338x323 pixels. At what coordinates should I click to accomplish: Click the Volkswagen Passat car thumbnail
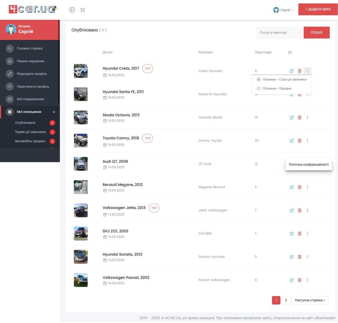pos(81,280)
